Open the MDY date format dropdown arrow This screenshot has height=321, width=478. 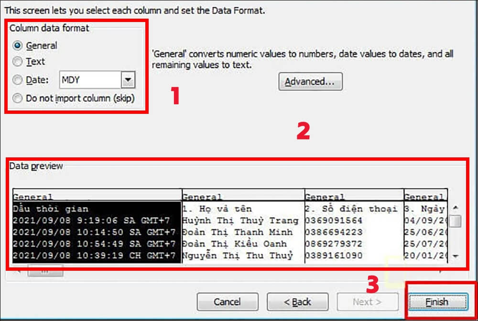coord(128,79)
